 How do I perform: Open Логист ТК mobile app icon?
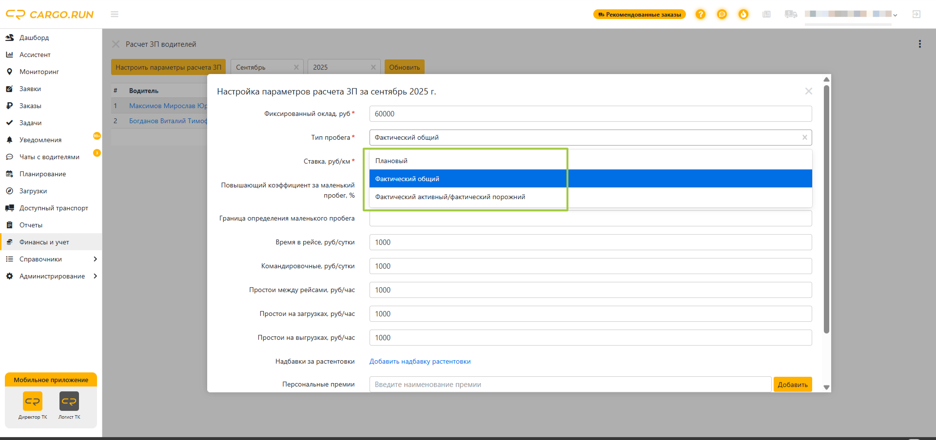(x=69, y=402)
